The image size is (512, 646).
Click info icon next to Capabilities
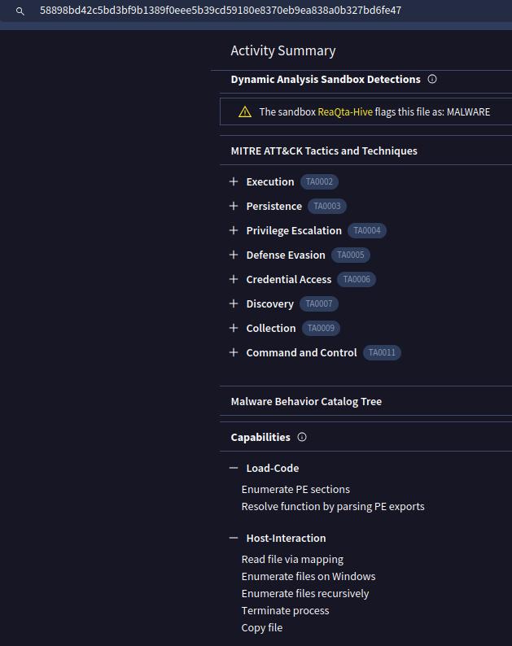[x=302, y=437]
